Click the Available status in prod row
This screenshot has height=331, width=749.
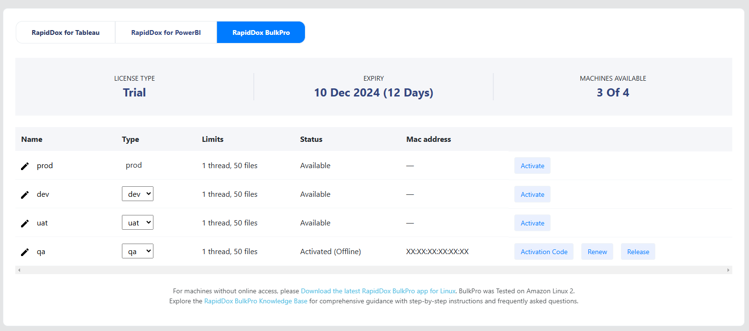[315, 165]
